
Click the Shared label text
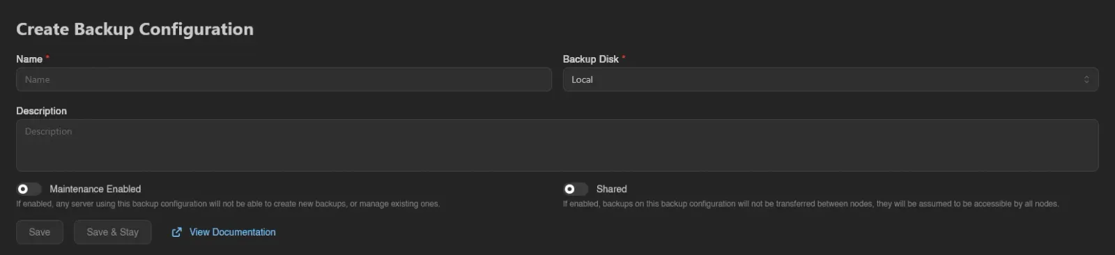click(612, 189)
